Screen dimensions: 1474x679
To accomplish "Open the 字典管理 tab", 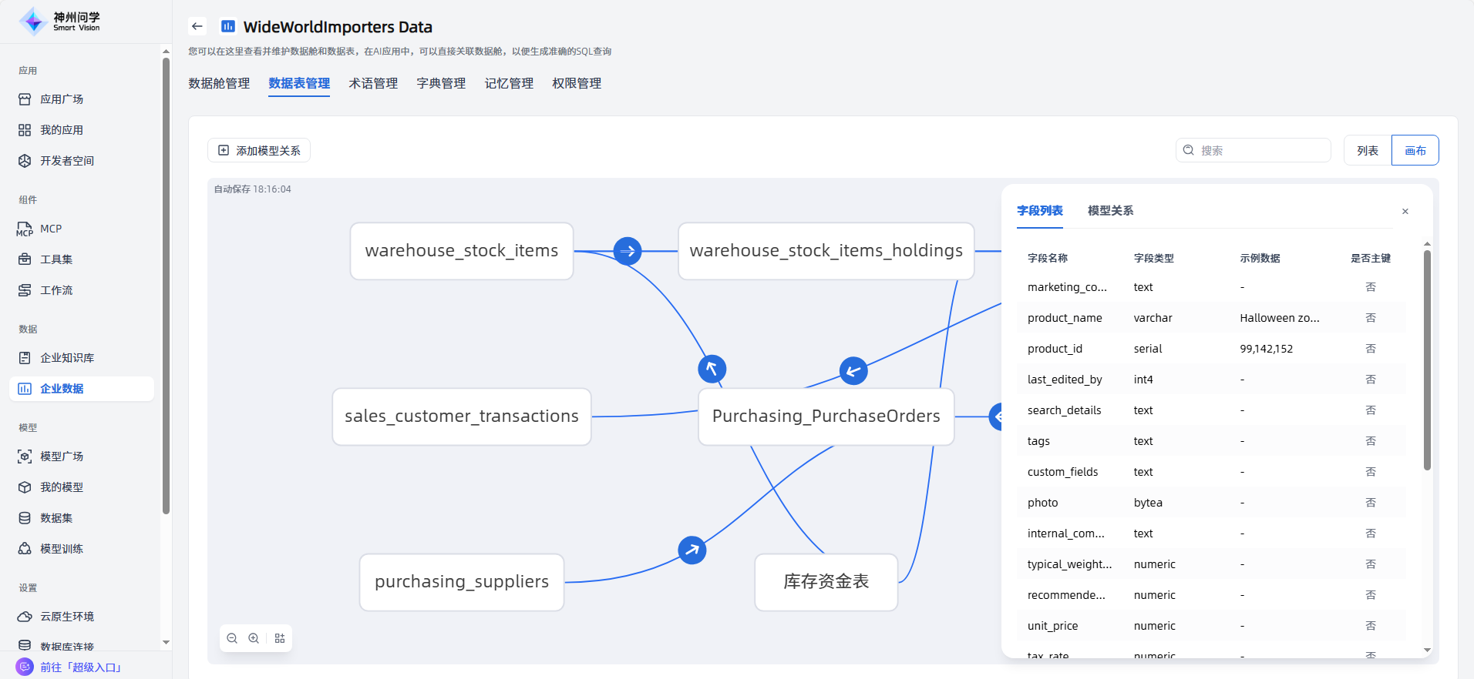I will [x=441, y=83].
